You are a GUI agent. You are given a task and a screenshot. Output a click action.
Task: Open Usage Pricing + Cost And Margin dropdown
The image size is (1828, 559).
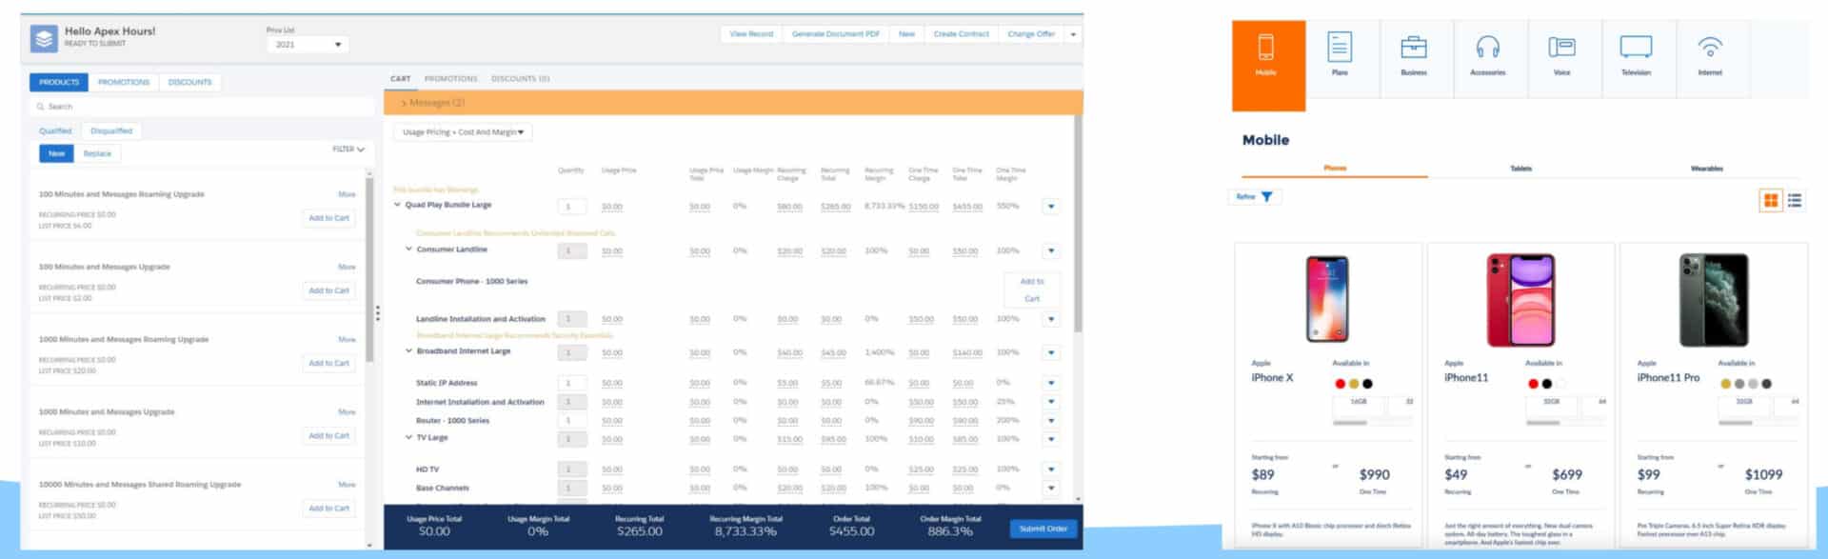point(463,132)
